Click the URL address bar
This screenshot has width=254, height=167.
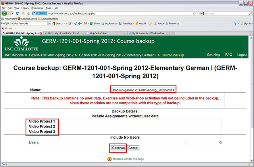click(119, 13)
